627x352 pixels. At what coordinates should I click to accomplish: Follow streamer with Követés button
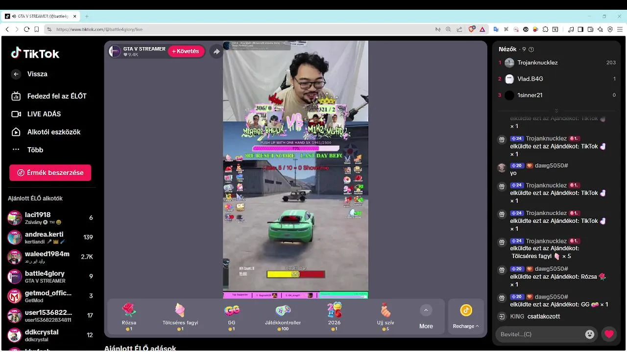tap(186, 51)
